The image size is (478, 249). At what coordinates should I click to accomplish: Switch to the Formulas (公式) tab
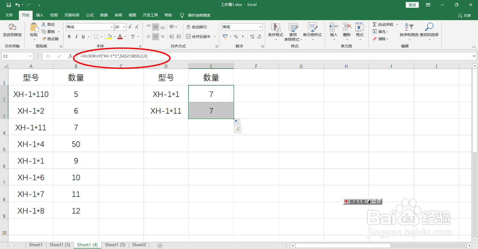(90, 15)
